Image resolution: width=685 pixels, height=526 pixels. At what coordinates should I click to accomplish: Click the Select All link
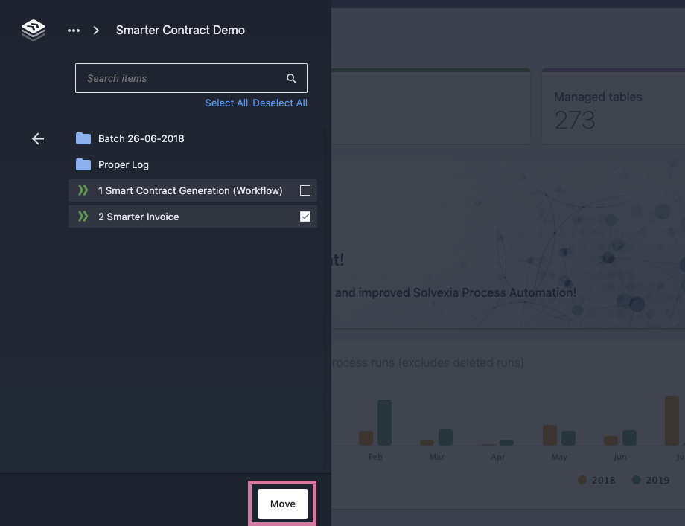(226, 103)
